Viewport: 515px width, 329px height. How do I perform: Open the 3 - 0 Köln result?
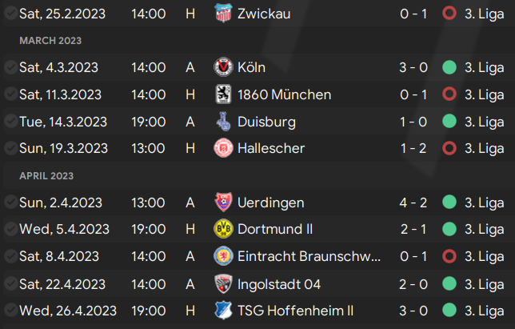point(413,68)
